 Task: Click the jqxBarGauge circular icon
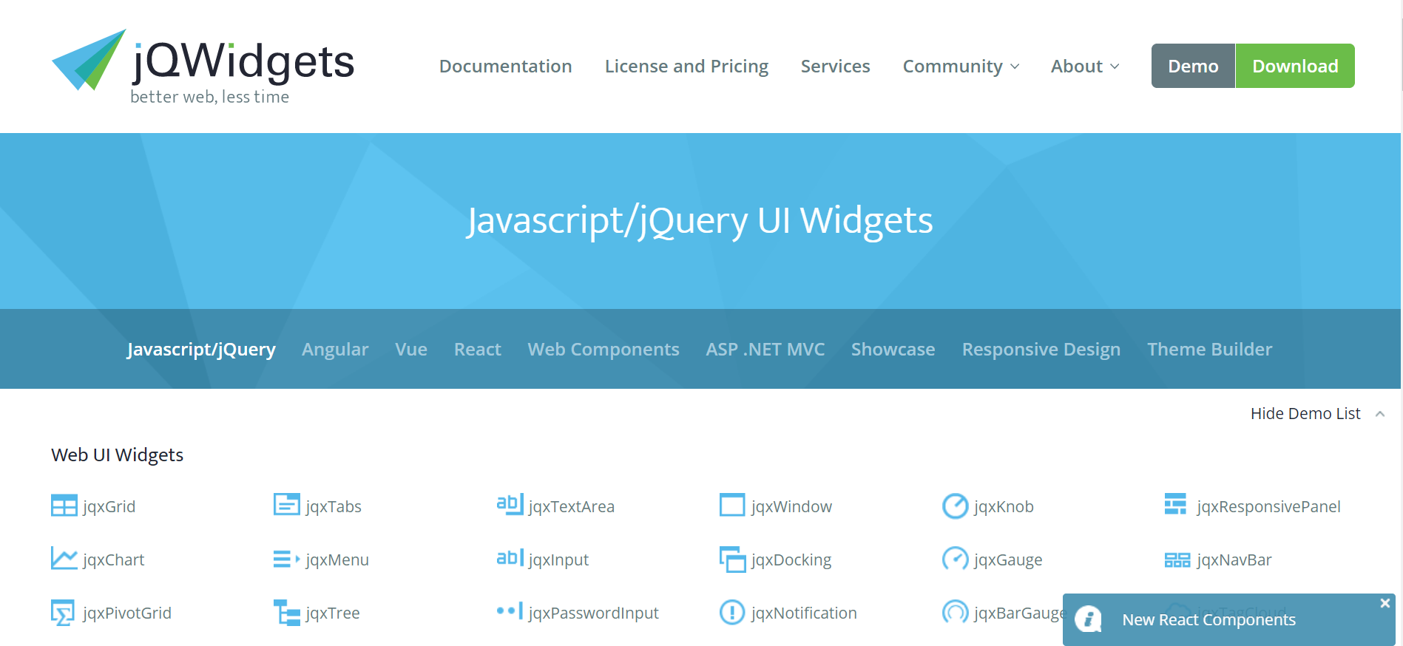(x=955, y=611)
